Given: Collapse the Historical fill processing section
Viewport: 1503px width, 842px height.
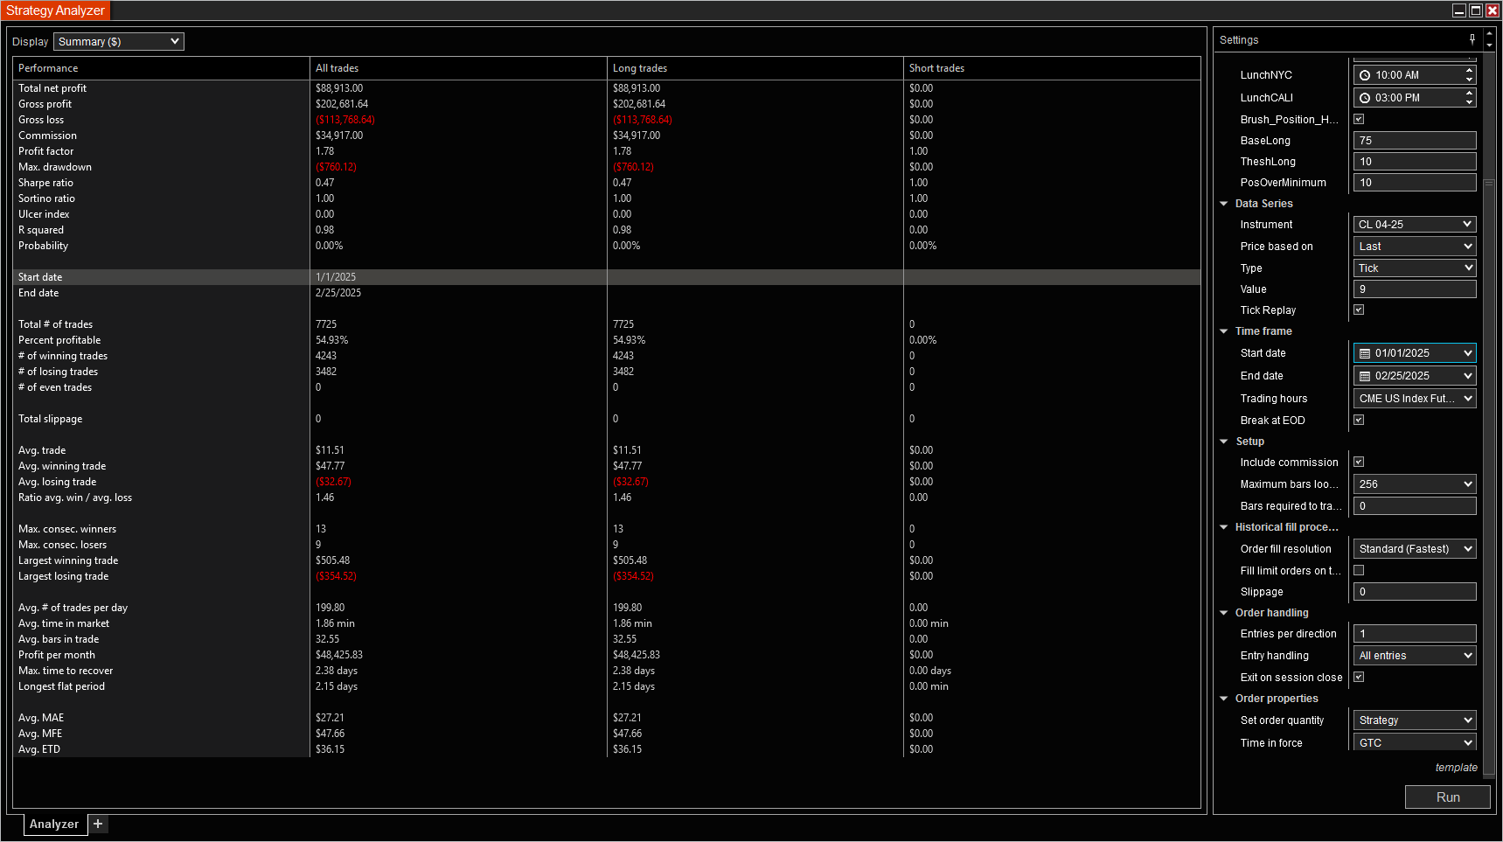Looking at the screenshot, I should 1224,527.
